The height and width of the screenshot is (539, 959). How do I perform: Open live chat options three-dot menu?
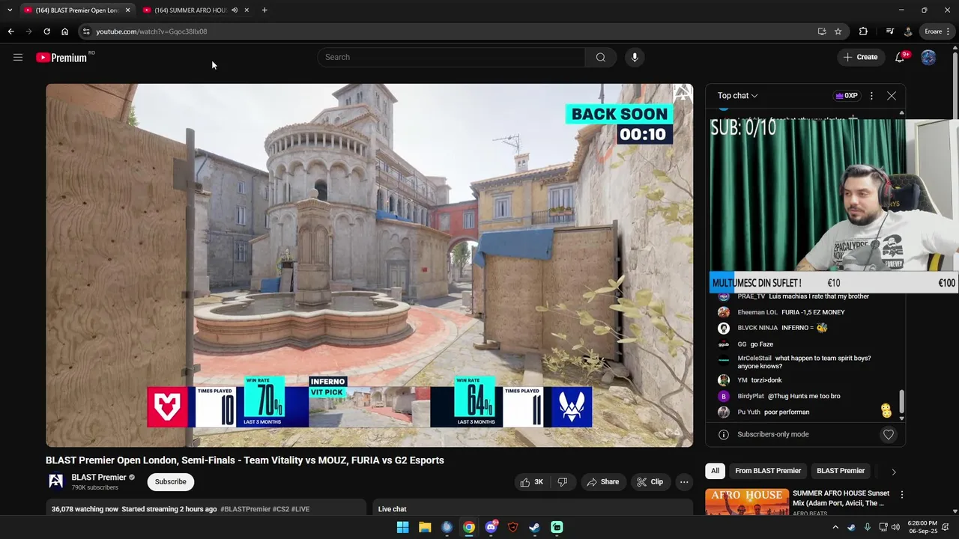(x=871, y=96)
